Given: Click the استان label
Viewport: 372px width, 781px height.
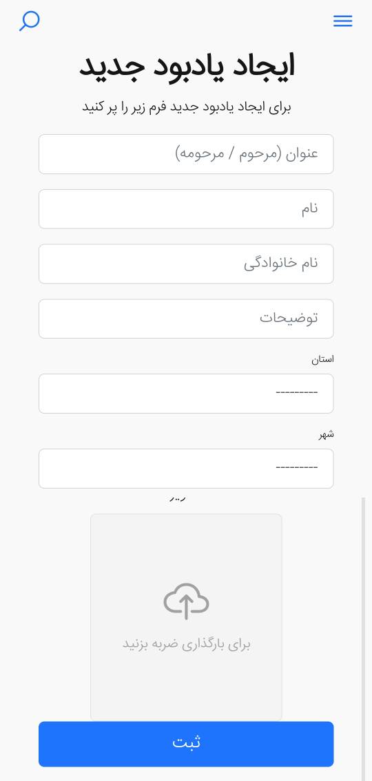Looking at the screenshot, I should pos(322,359).
